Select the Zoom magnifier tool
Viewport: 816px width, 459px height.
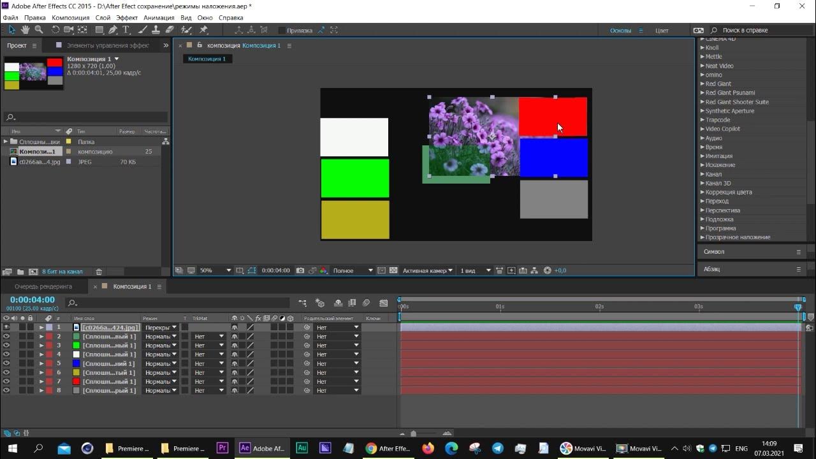click(39, 30)
